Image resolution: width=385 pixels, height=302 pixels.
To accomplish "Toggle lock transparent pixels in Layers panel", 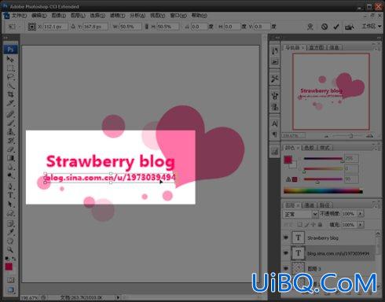I will [300, 225].
